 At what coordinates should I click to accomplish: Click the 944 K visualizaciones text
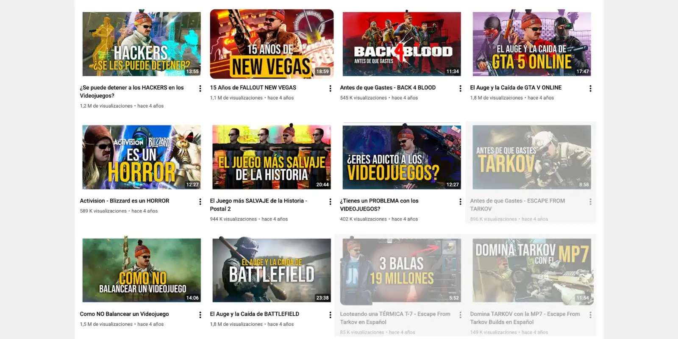coord(233,219)
